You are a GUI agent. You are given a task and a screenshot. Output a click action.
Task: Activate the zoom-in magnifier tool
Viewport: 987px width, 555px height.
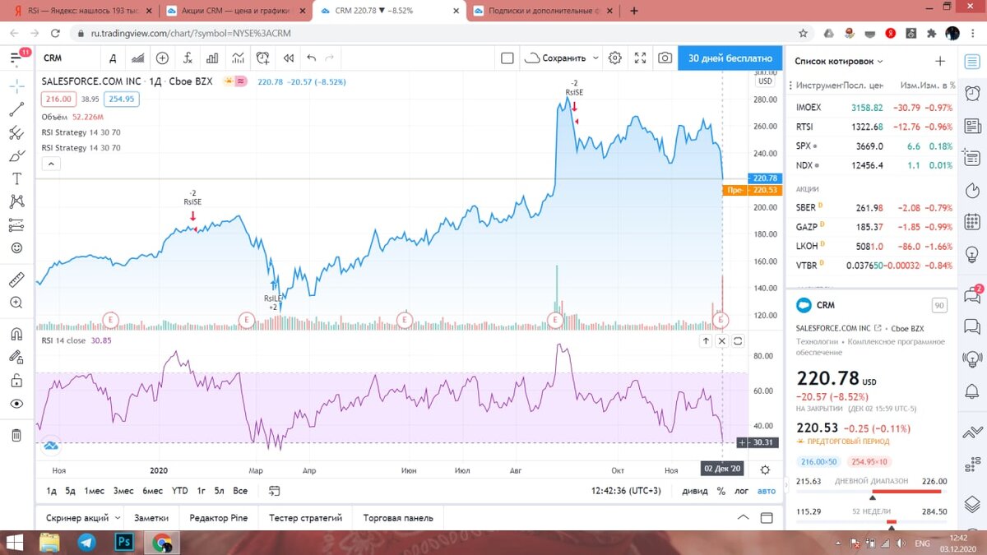point(16,303)
